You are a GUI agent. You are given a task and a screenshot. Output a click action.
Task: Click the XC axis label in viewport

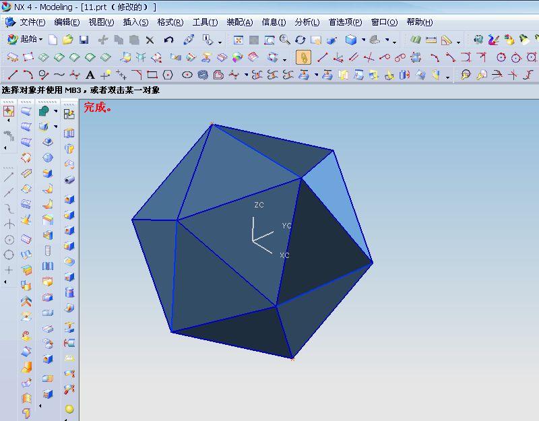(284, 255)
